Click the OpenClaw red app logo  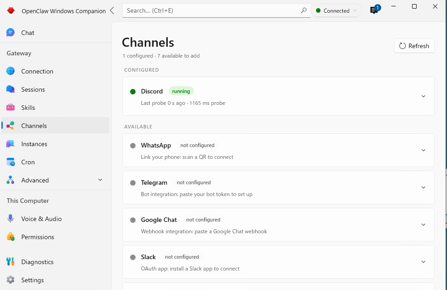[11, 10]
